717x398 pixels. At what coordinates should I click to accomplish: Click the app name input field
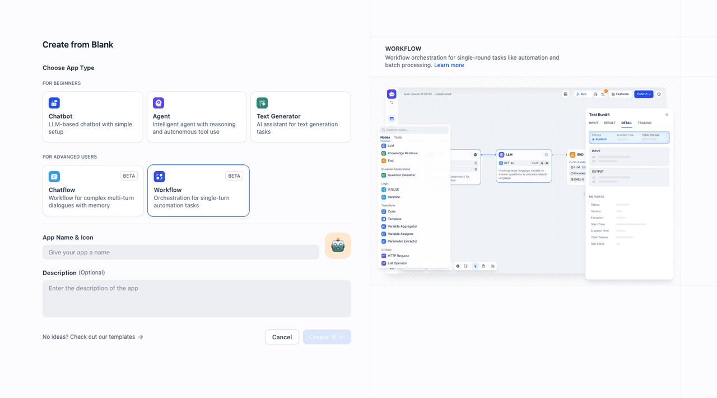180,252
